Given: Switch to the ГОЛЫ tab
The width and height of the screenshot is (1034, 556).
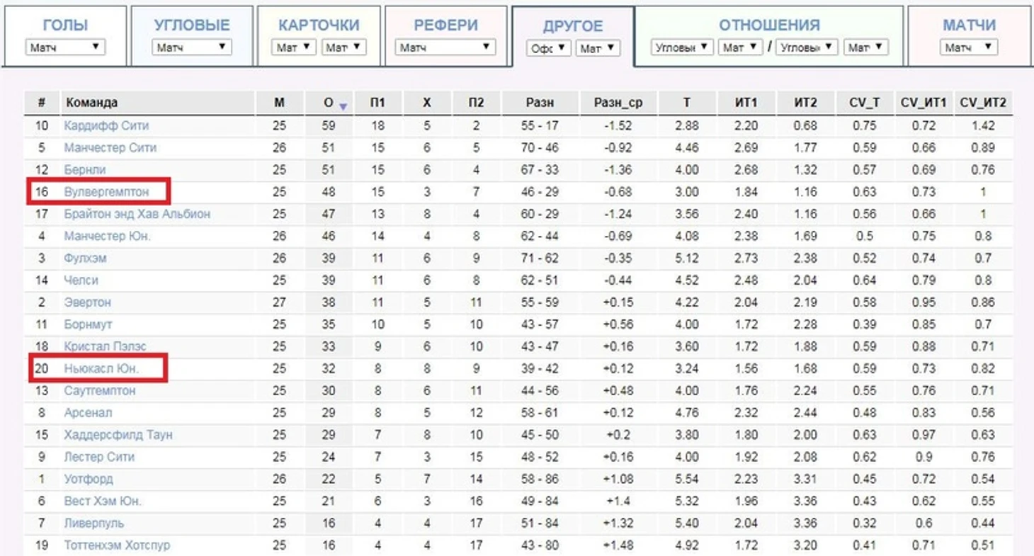Looking at the screenshot, I should pyautogui.click(x=65, y=25).
